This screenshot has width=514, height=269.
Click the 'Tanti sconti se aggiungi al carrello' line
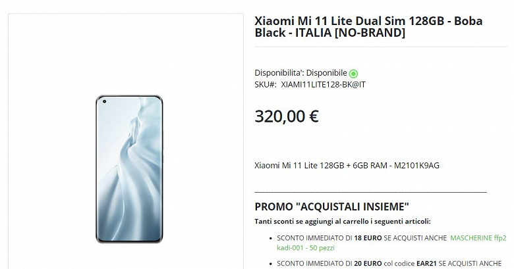point(343,222)
